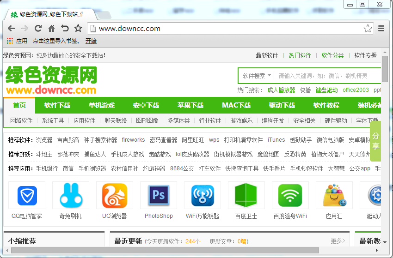
Task: Focus the search keyword input field
Action: coord(326,76)
